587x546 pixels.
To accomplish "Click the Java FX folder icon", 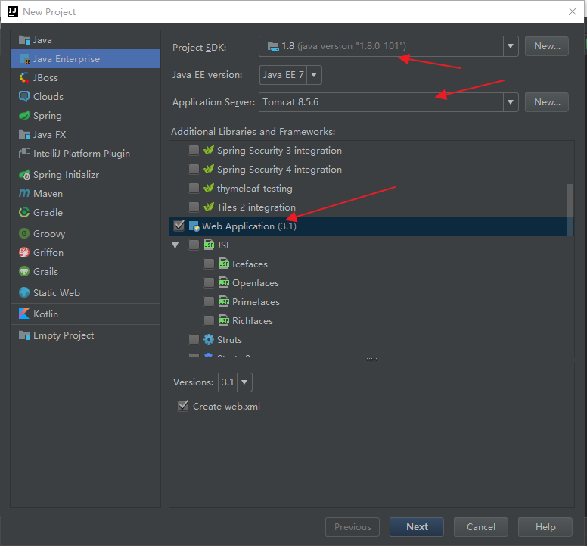I will coord(24,135).
